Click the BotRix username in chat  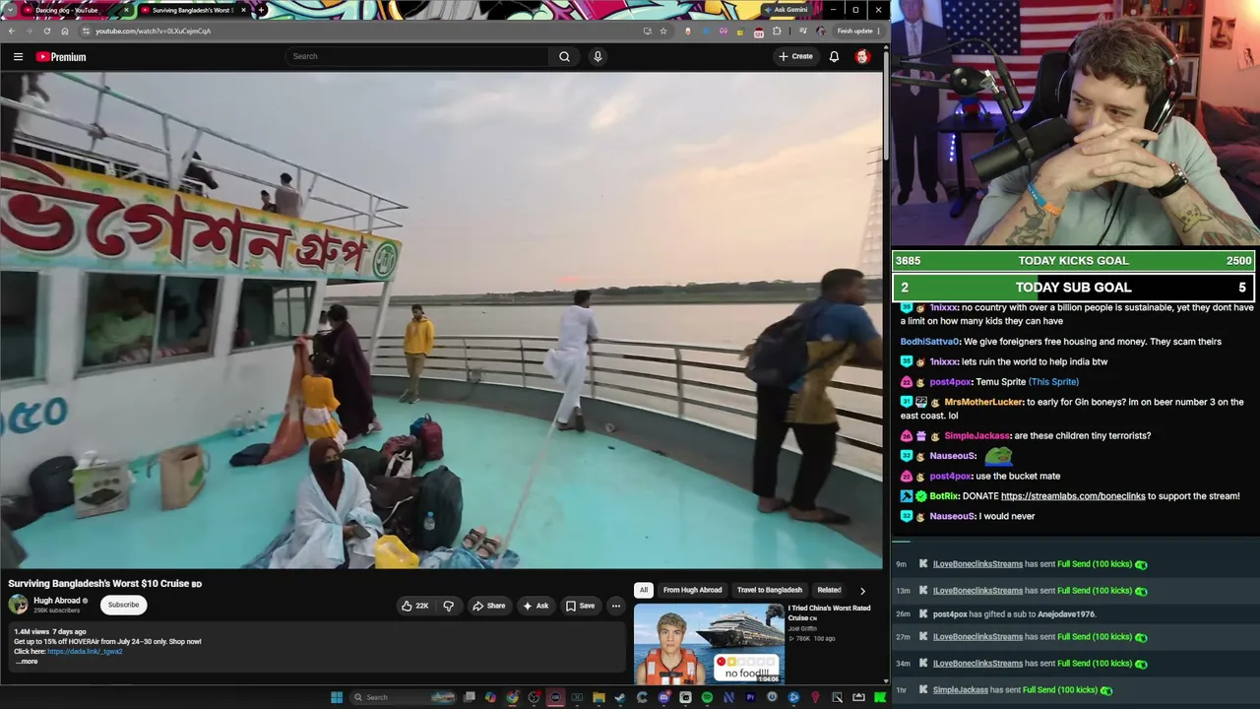pyautogui.click(x=944, y=496)
